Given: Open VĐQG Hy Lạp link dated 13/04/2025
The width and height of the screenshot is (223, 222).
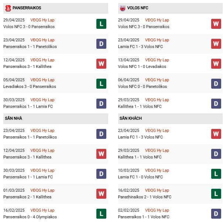Looking at the screenshot, I should [x=157, y=60].
